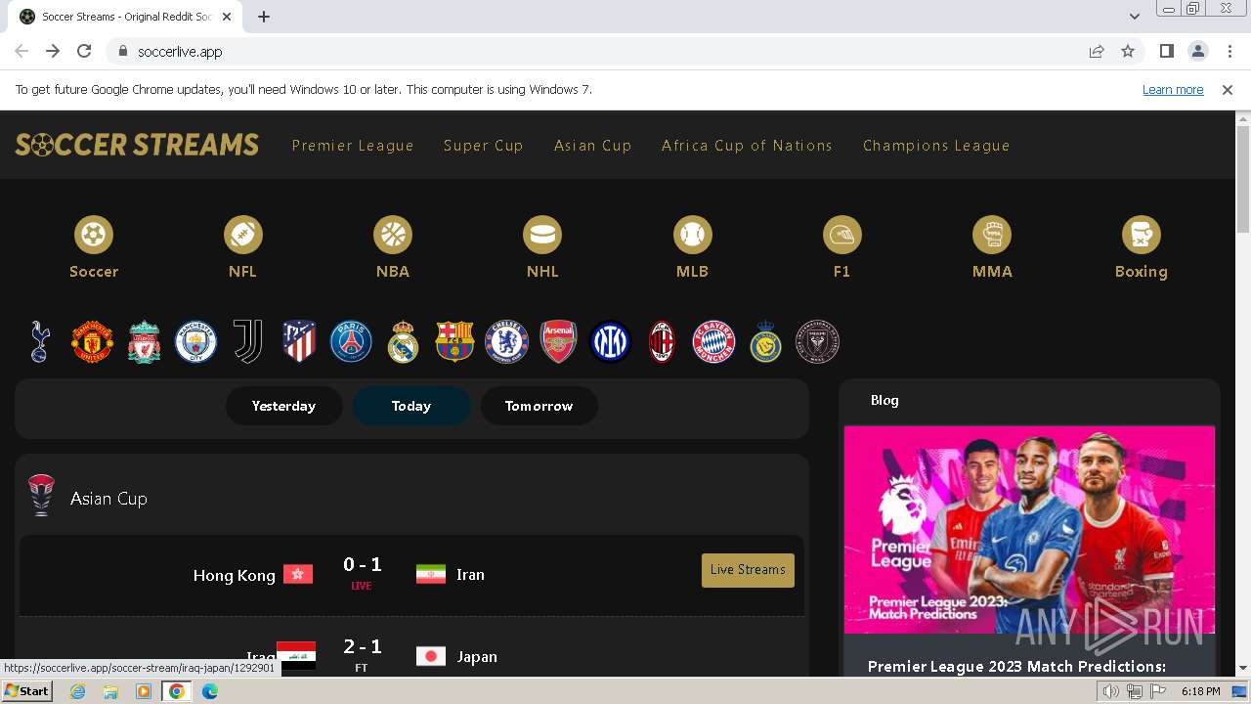Click the Soccer Streams site logo

point(137,145)
